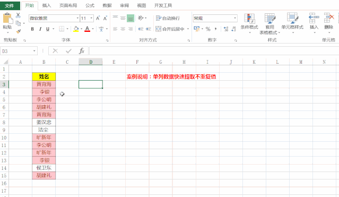Viewport: 339px width, 197px height.
Task: Open underline style dropdown arrow
Action: click(53, 29)
